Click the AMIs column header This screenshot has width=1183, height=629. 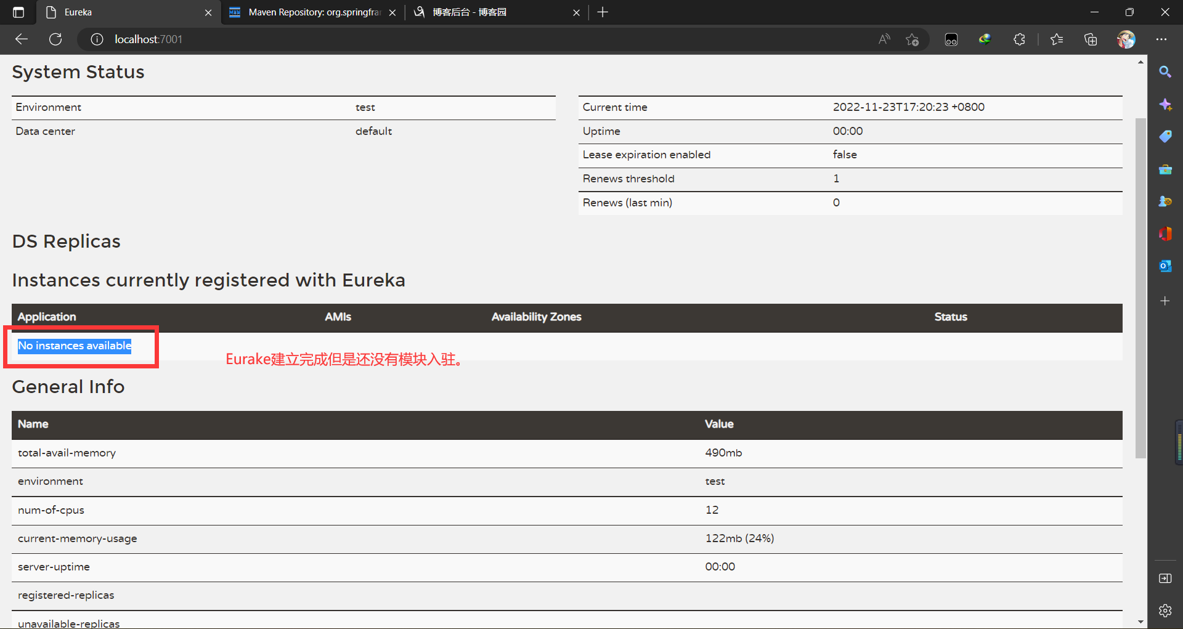[x=338, y=317]
